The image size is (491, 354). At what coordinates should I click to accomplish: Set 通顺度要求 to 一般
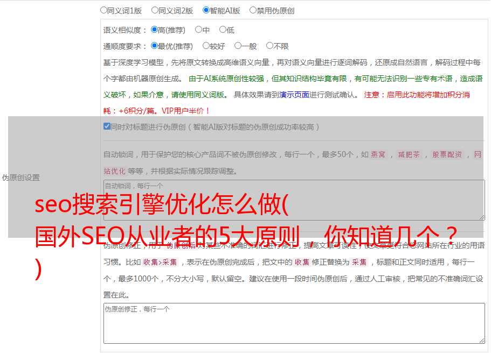[238, 46]
